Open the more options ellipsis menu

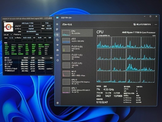(156, 24)
